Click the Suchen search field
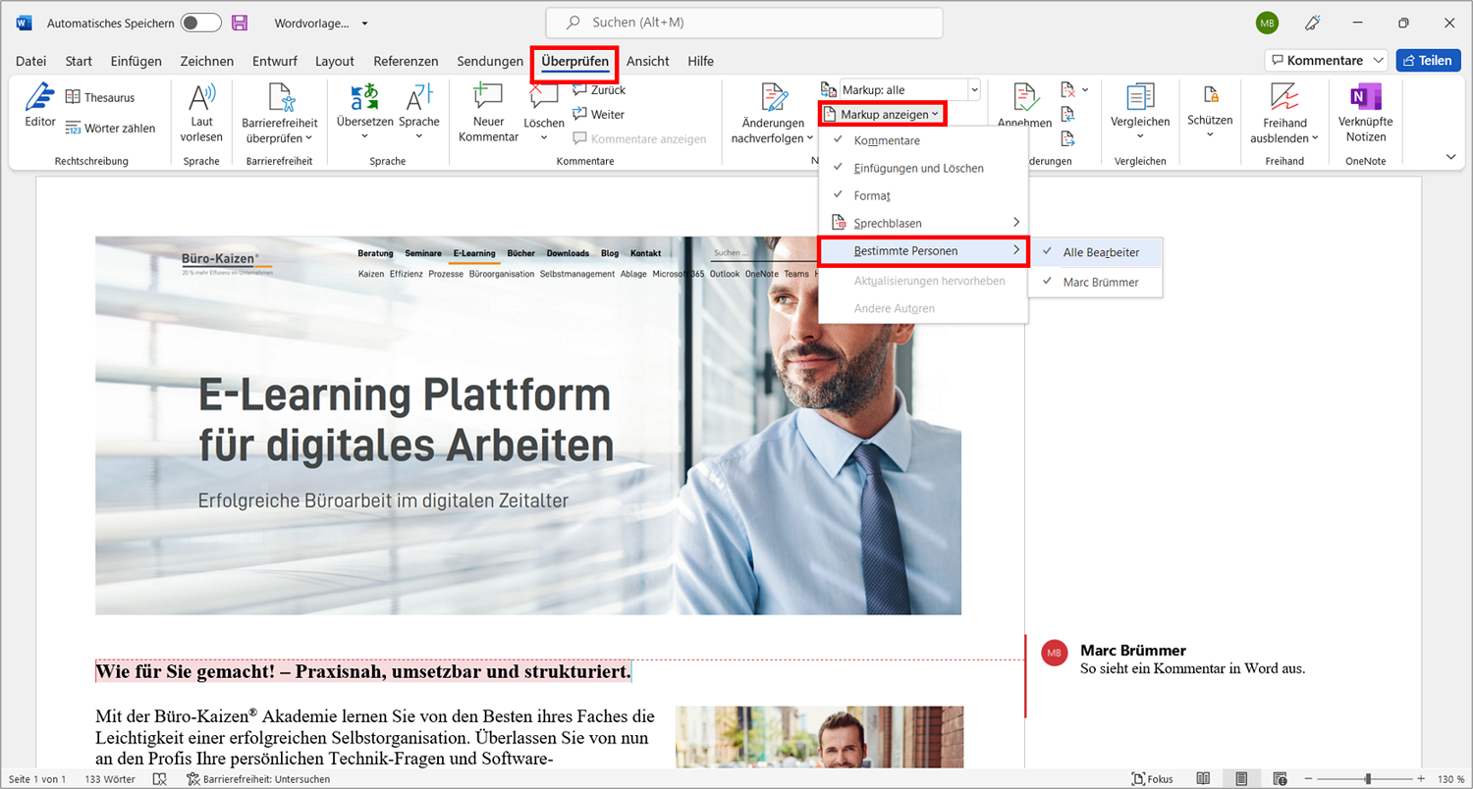Viewport: 1473px width, 789px height. click(x=744, y=23)
